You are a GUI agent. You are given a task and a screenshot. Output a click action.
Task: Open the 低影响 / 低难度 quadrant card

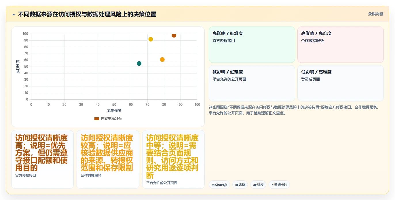click(252, 83)
